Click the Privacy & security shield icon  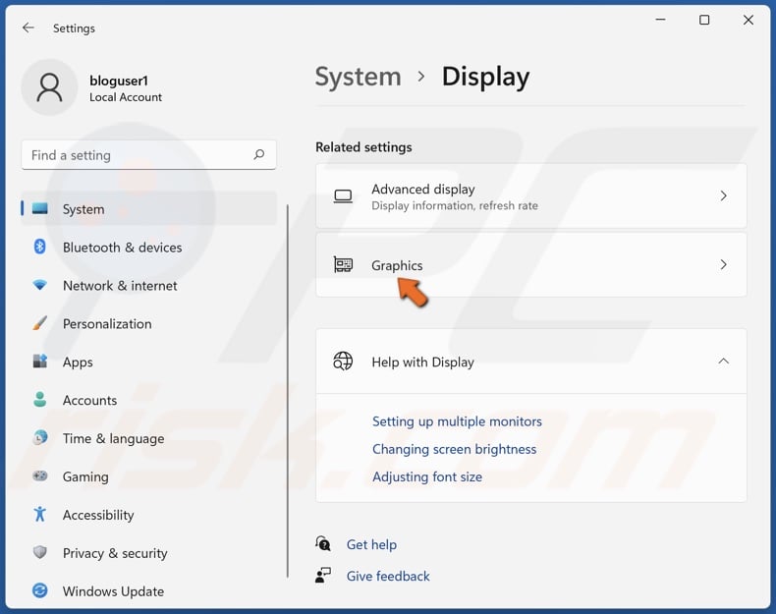40,552
